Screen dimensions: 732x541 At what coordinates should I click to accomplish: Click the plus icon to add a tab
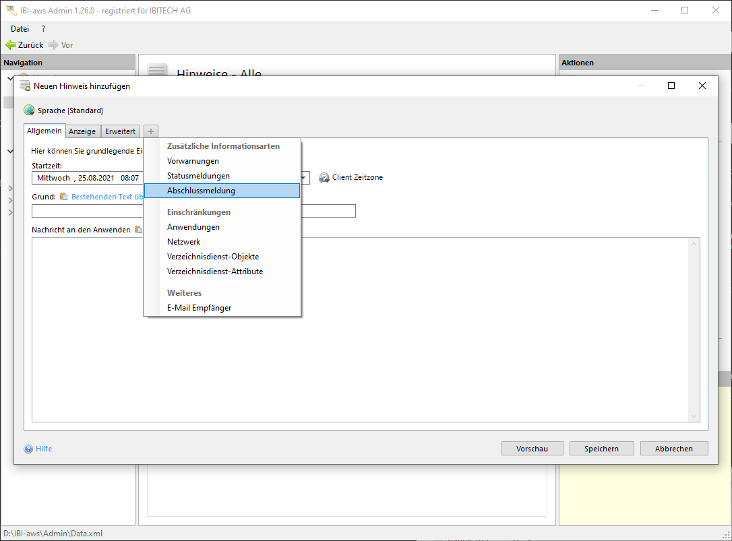151,131
